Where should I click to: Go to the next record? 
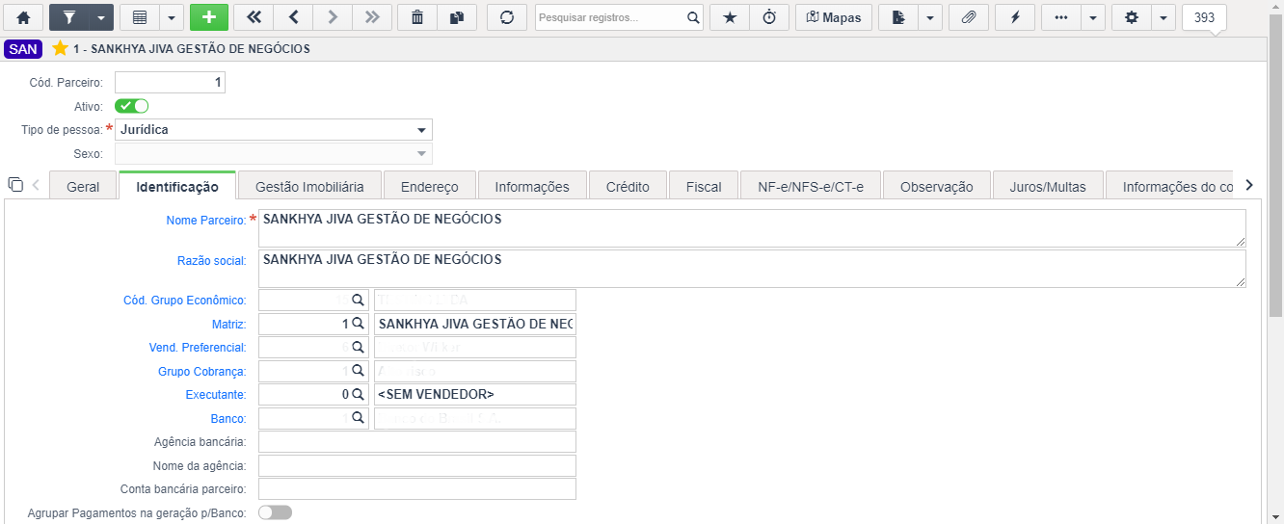(333, 17)
